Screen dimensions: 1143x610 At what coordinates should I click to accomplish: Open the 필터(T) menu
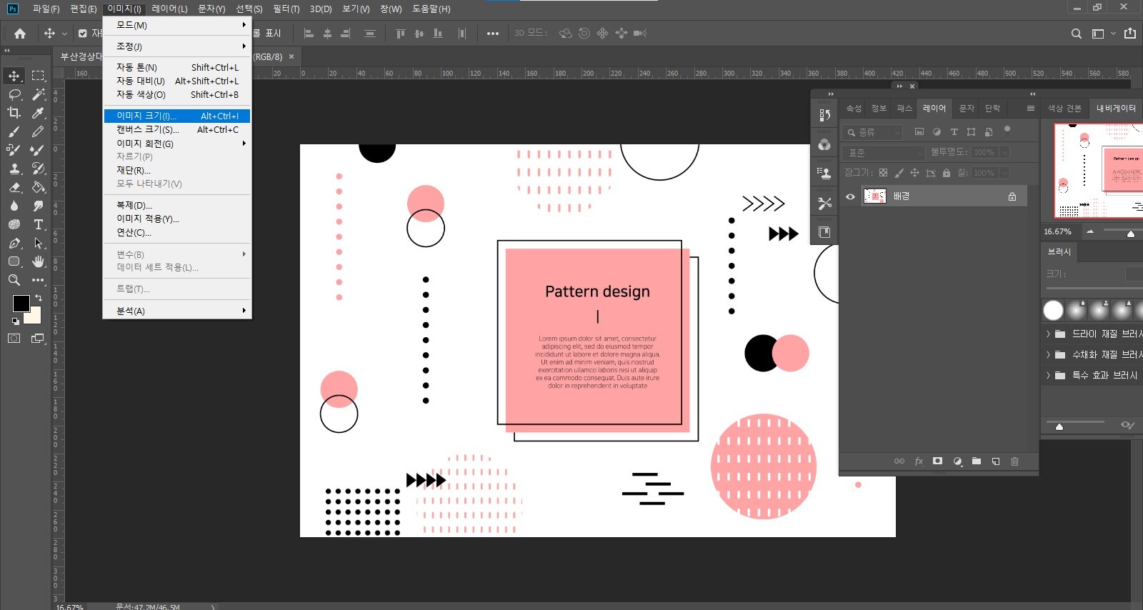[x=286, y=9]
